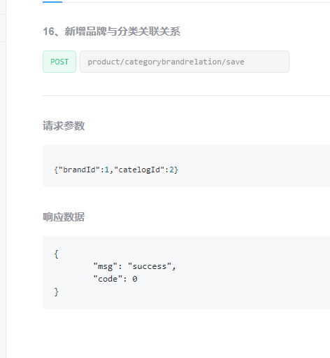
Task: Click the opening brace of response JSON
Action: point(56,254)
